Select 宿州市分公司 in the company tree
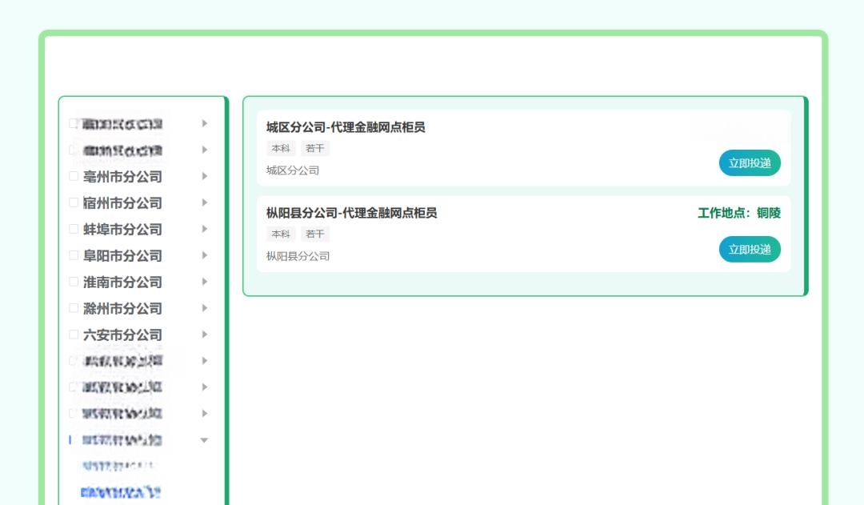Screen dimensions: 864x505 tap(122, 203)
